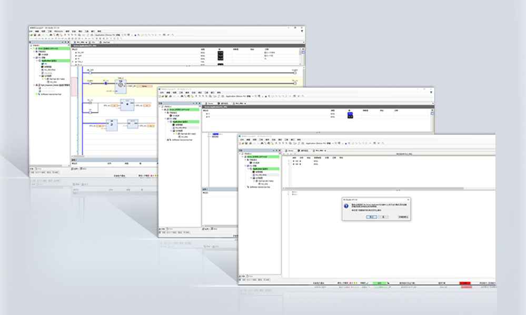Image resolution: width=526 pixels, height=315 pixels.
Task: Click the Details button in the dialog
Action: click(x=403, y=216)
